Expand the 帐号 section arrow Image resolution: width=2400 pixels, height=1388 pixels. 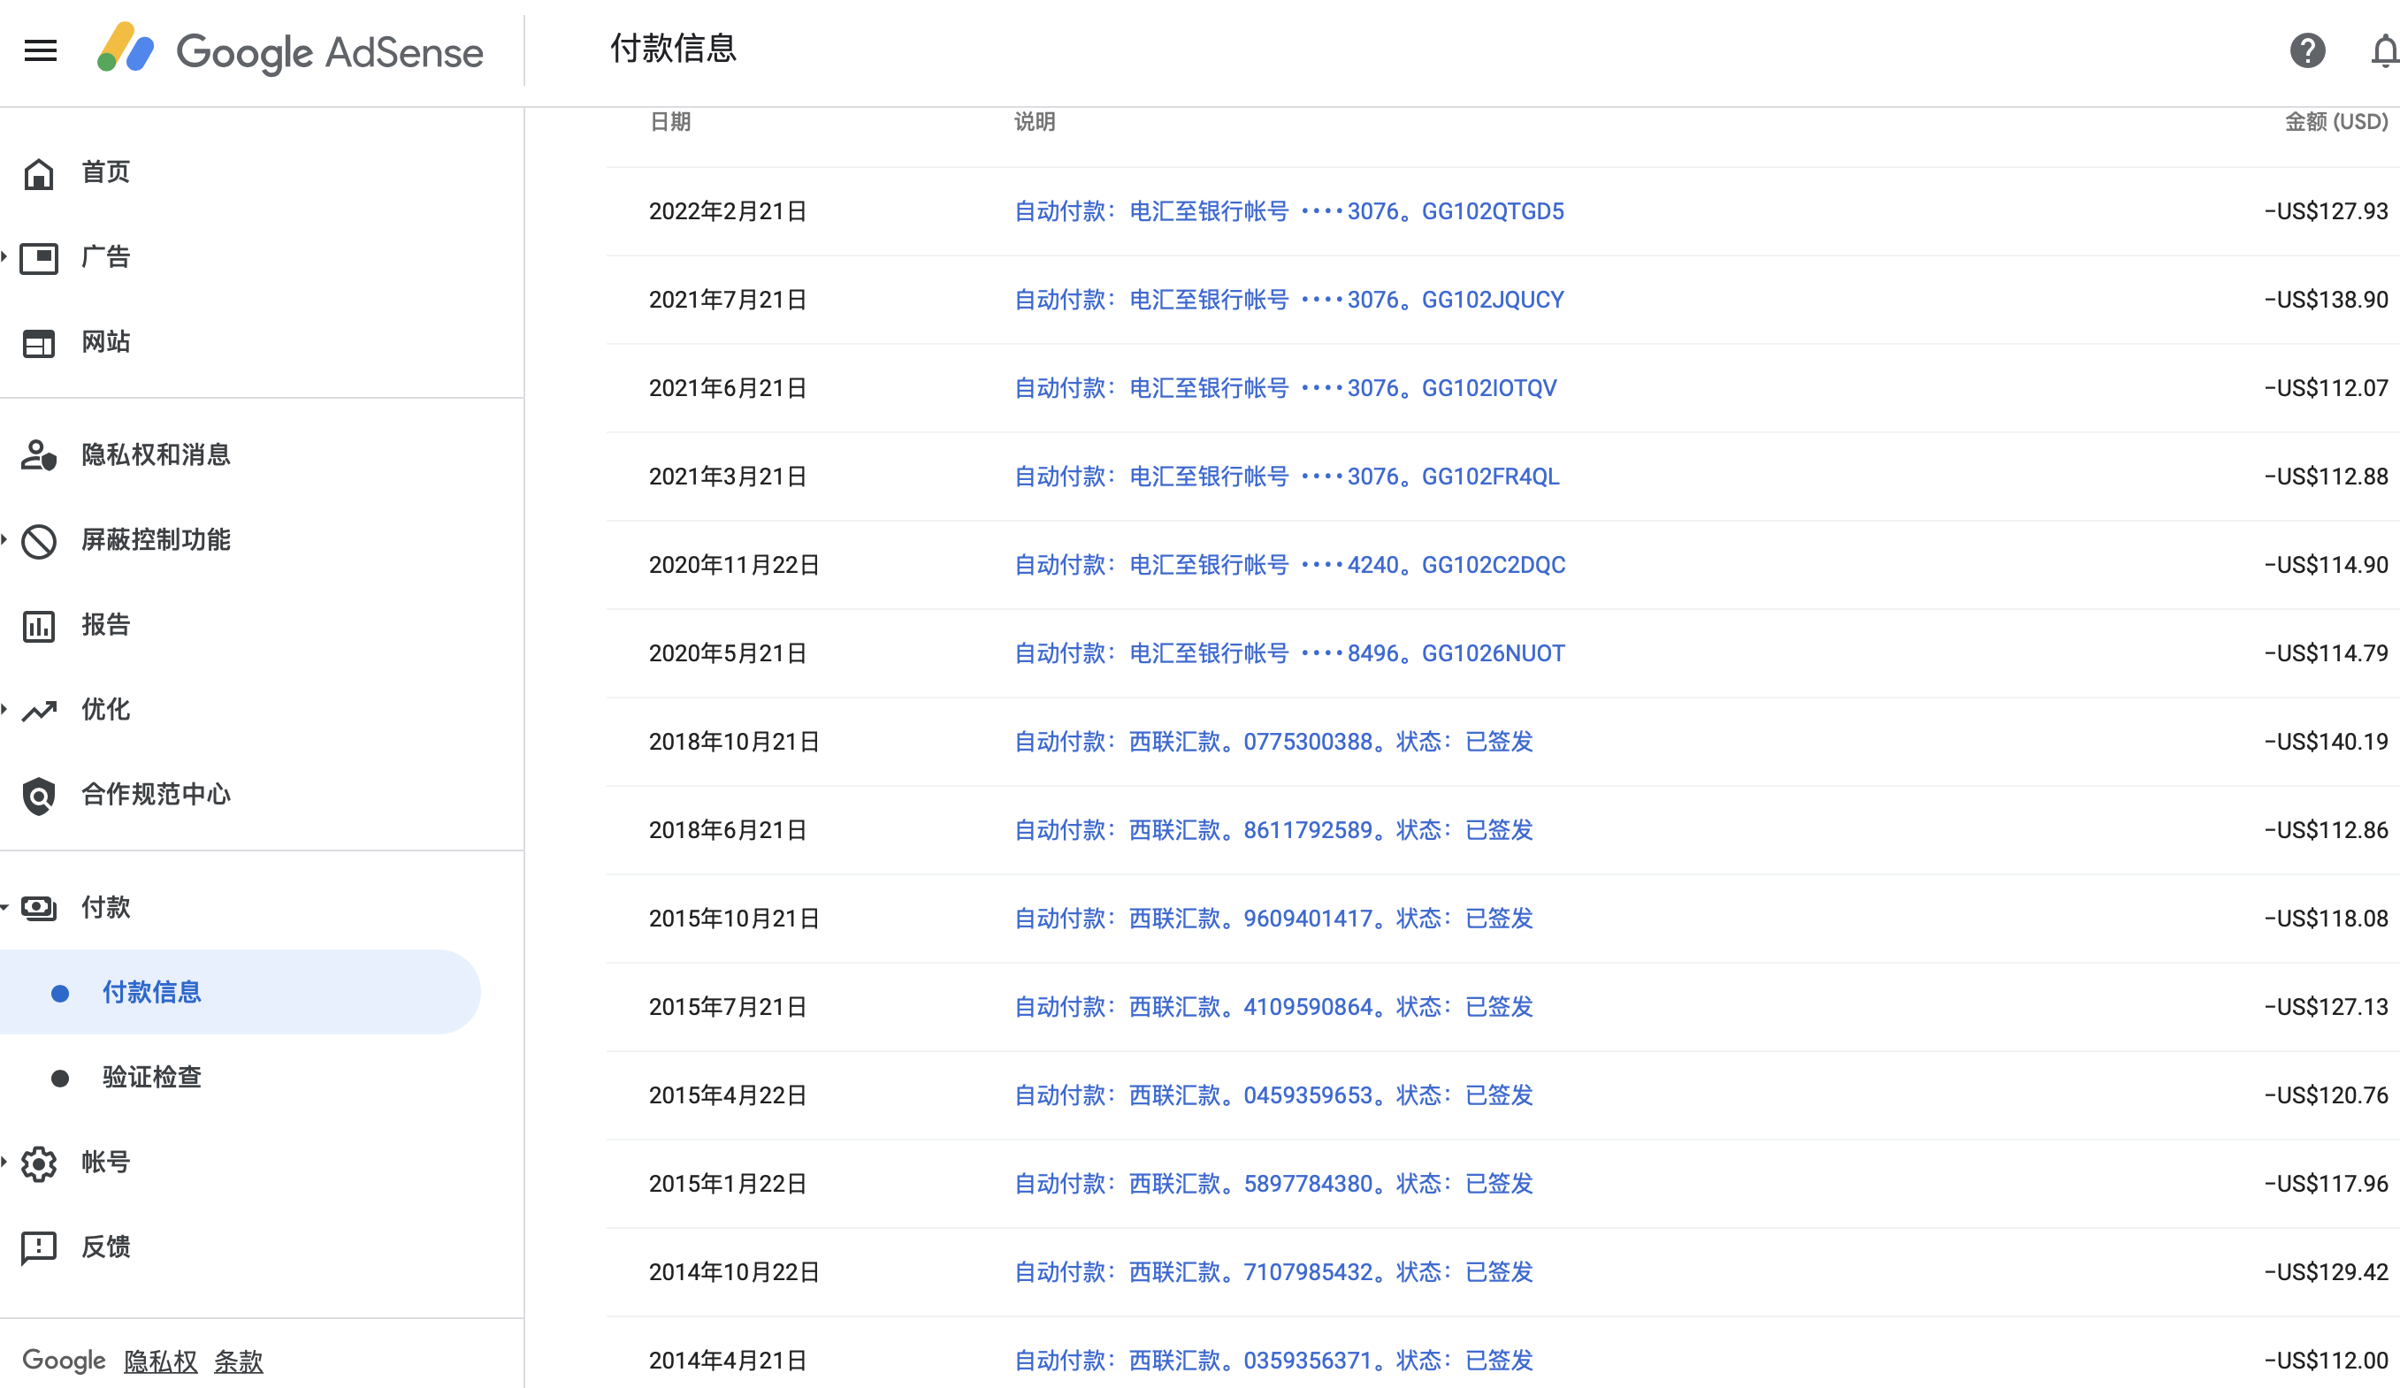click(x=4, y=1163)
